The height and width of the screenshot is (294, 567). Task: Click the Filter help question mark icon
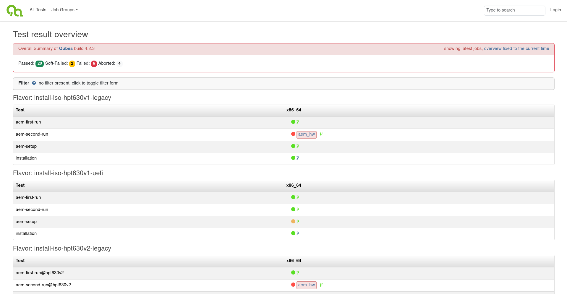pos(34,83)
